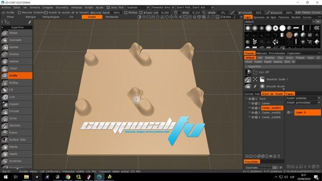The width and height of the screenshot is (322, 181).
Task: Activate the Freeze tool
Action: coord(17,133)
